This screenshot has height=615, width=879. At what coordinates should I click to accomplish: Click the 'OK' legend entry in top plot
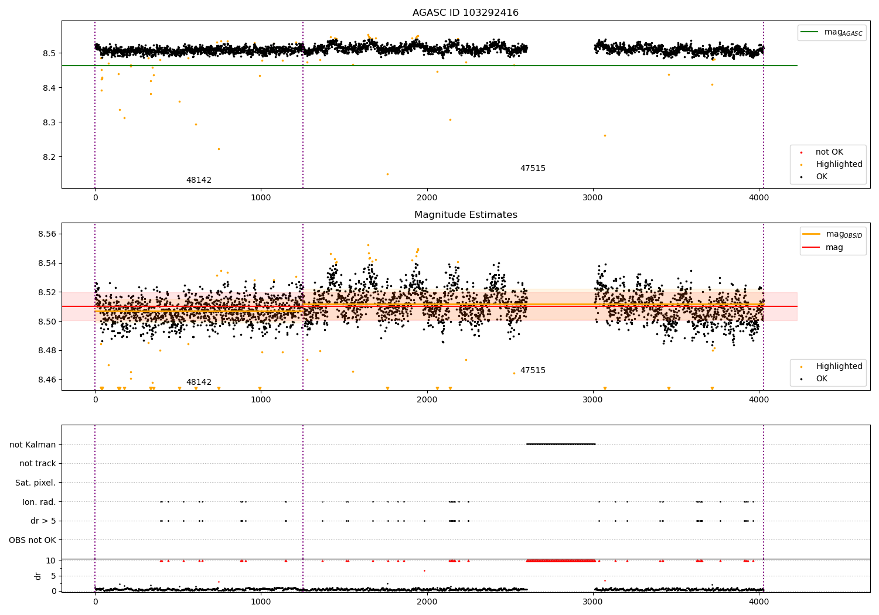815,177
